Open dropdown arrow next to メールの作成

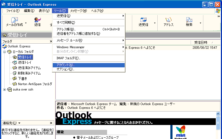[x=26, y=23]
